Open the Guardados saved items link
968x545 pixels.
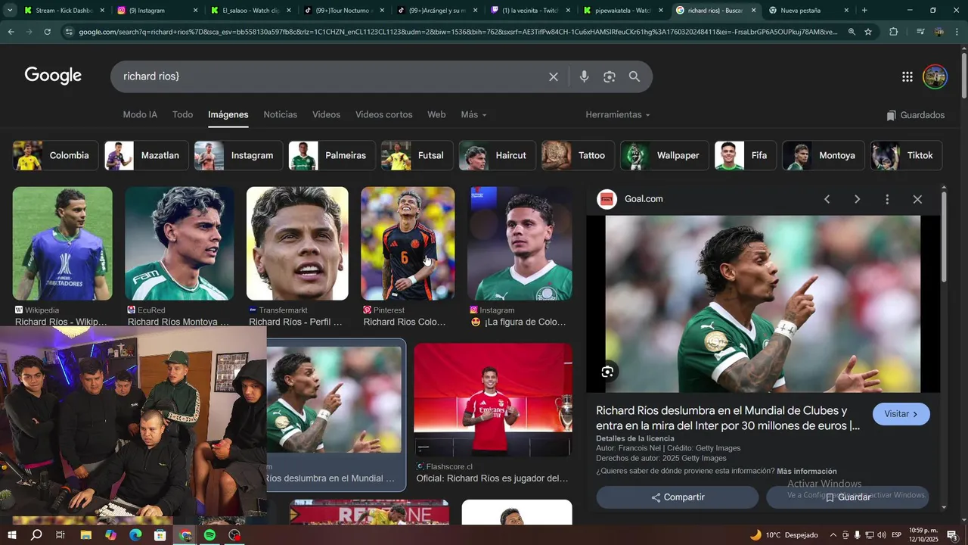point(915,115)
